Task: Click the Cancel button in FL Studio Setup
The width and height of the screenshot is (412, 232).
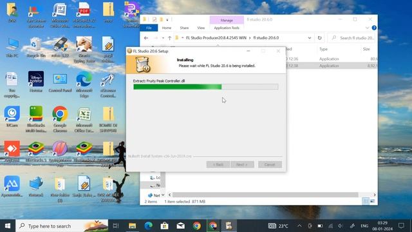Action: (x=270, y=164)
